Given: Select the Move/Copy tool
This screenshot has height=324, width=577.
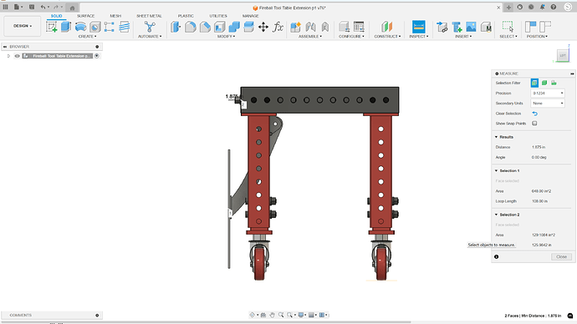Looking at the screenshot, I should click(x=263, y=27).
